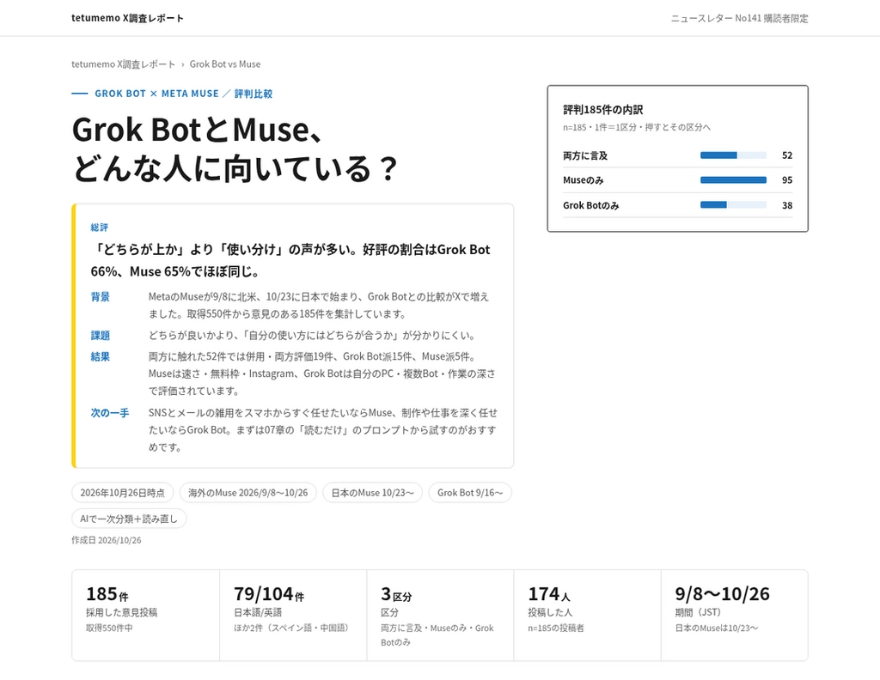
Task: Click the AIで一次分類＋読み直し chip
Action: [129, 519]
